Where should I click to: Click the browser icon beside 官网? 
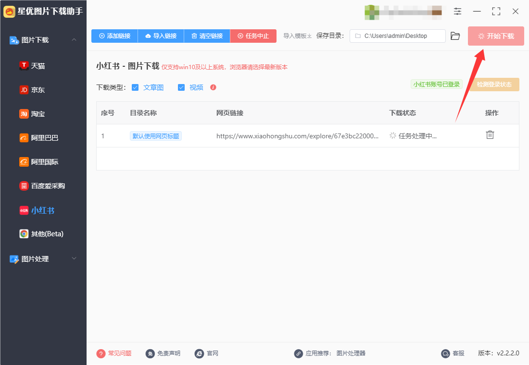coord(200,353)
